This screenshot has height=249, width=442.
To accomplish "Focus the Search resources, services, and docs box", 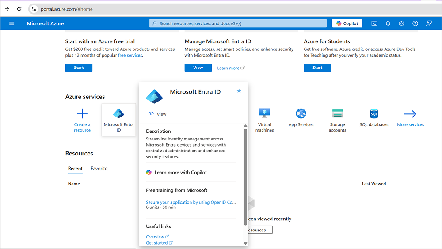I will click(238, 23).
